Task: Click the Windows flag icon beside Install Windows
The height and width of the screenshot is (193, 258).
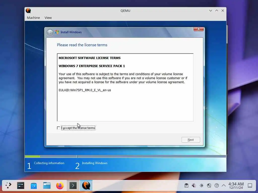Action: coord(57,32)
